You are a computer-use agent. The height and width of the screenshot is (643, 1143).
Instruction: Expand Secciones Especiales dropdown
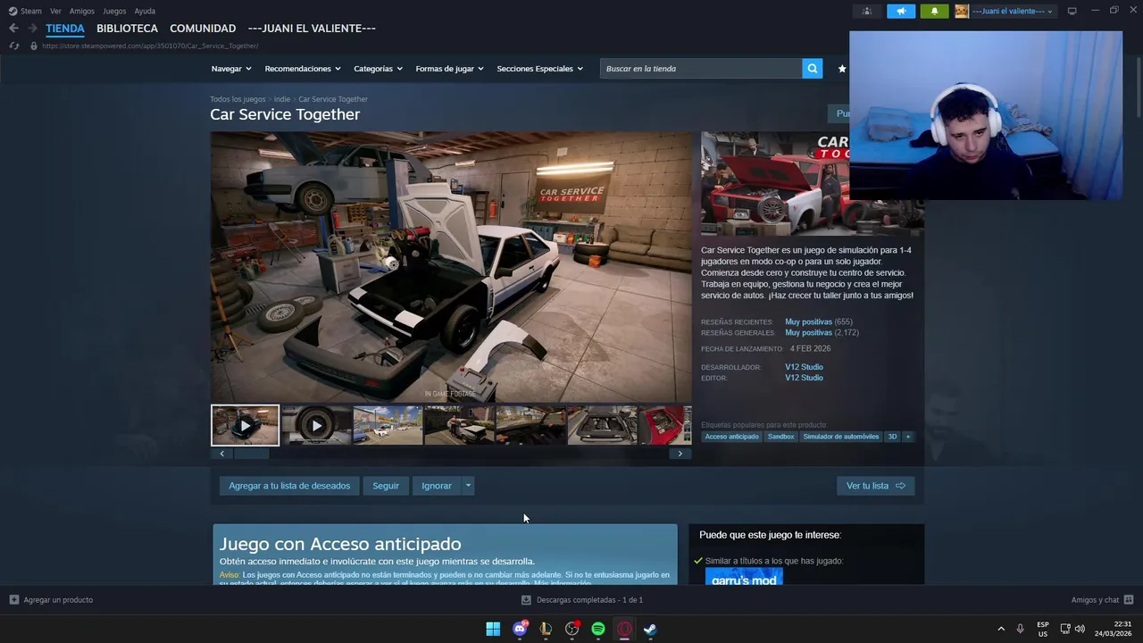pos(539,69)
